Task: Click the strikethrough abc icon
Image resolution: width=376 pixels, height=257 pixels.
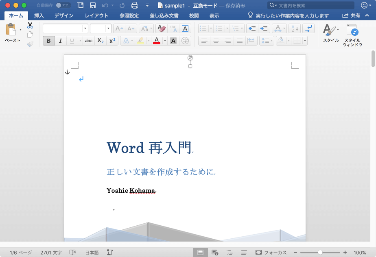Action: click(x=89, y=41)
